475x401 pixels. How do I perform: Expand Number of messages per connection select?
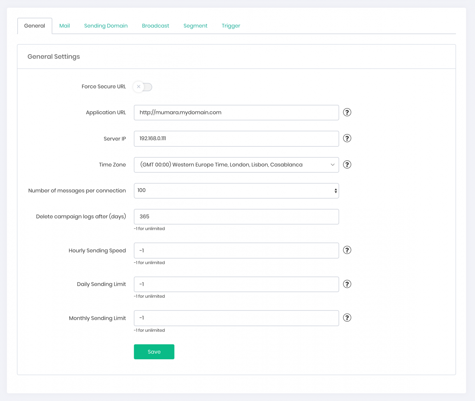[x=236, y=191]
